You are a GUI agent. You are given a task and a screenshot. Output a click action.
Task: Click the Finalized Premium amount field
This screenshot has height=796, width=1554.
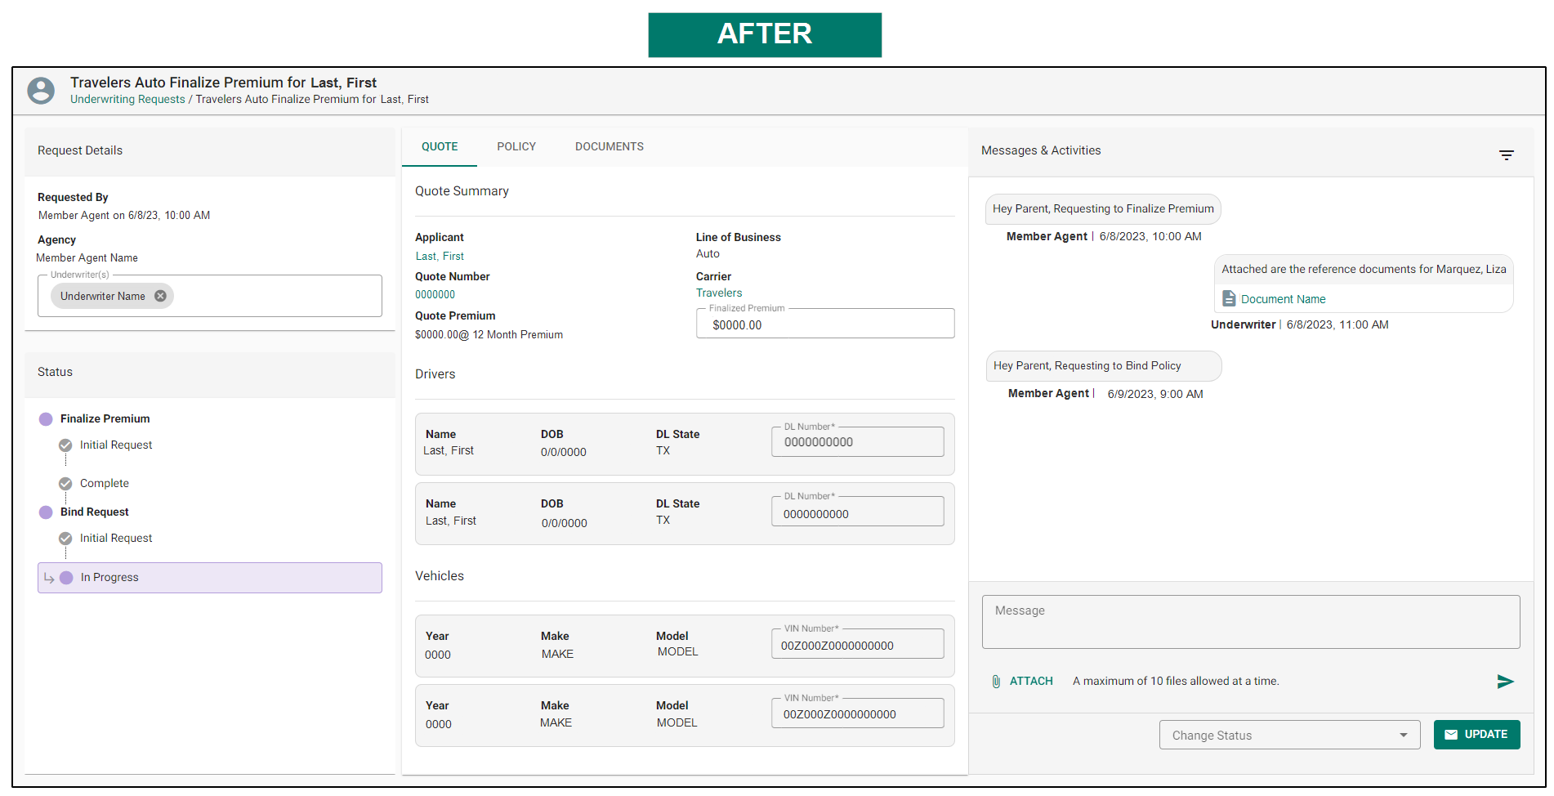click(824, 324)
